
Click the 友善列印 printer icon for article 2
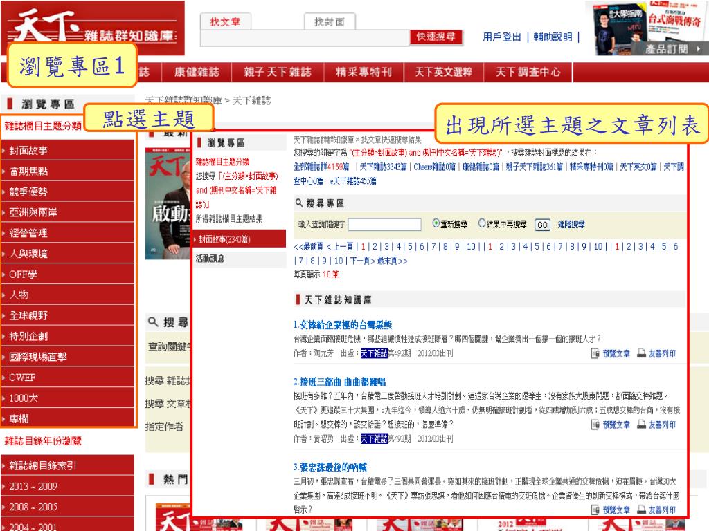(x=641, y=425)
